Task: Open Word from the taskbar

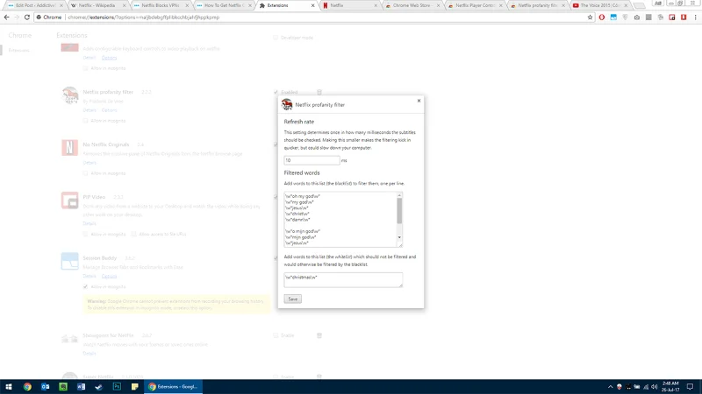Action: 81,386
